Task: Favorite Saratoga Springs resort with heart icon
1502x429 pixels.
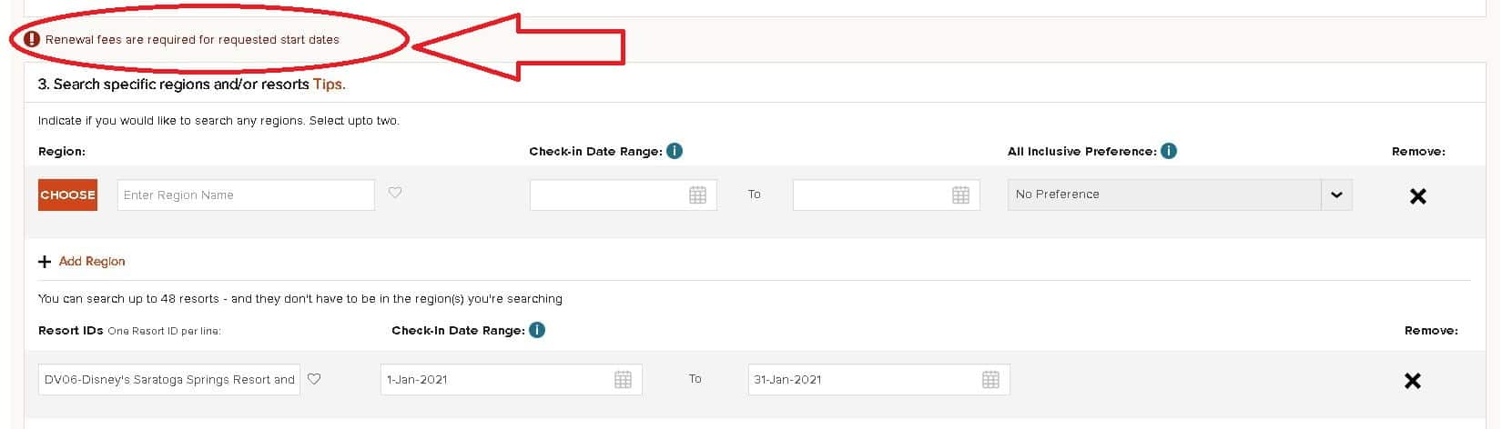Action: (x=314, y=379)
